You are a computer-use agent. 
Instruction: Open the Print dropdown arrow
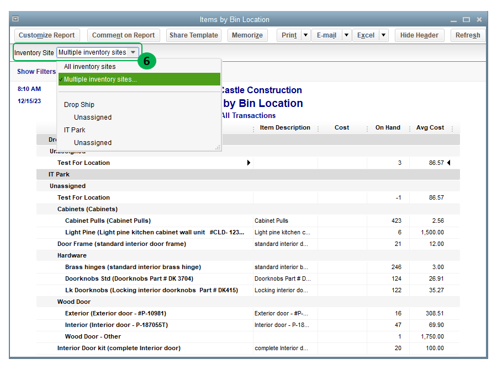305,35
